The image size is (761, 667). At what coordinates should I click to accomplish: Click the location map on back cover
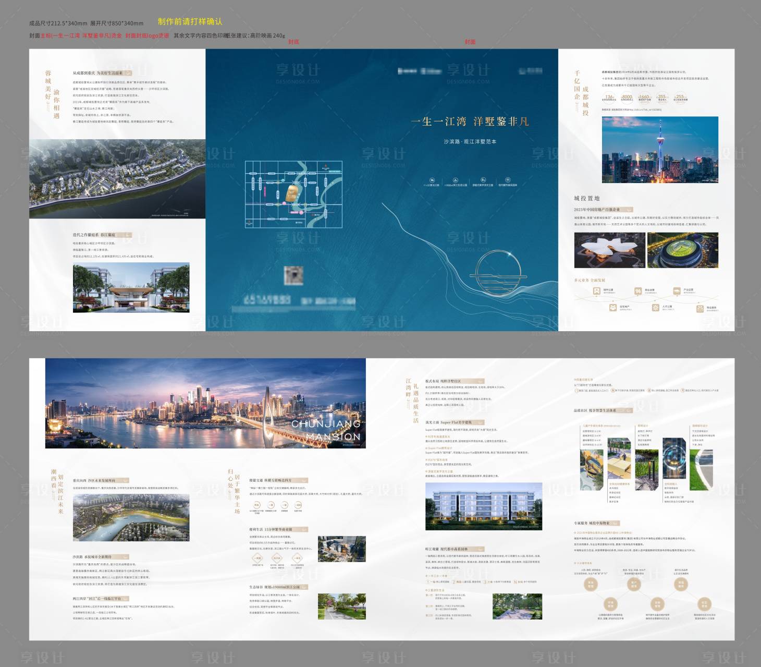[x=293, y=194]
